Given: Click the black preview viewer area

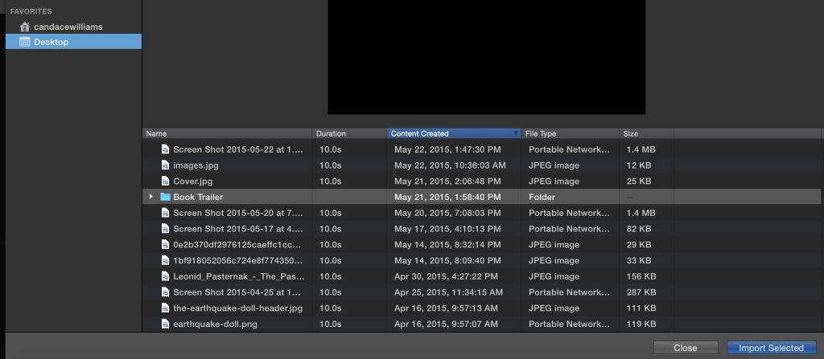Looking at the screenshot, I should (x=486, y=56).
